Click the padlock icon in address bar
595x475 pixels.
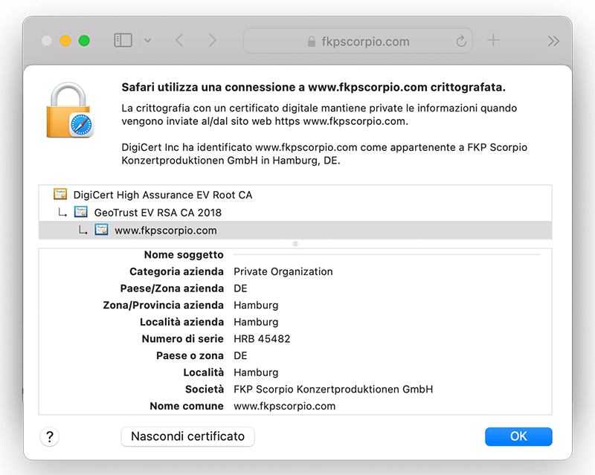point(312,42)
